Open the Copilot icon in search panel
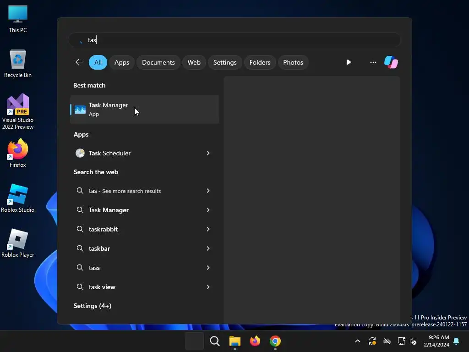 point(391,62)
